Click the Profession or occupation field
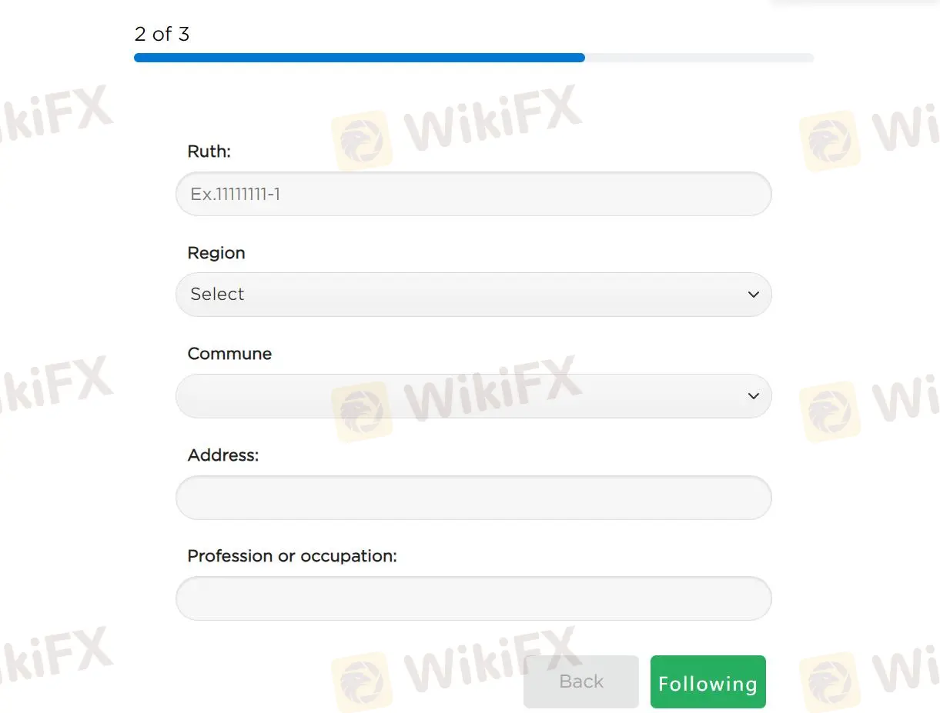 pyautogui.click(x=473, y=598)
